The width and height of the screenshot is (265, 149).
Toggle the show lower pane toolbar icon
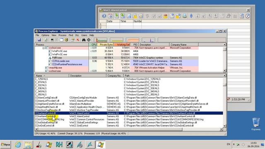click(x=62, y=40)
